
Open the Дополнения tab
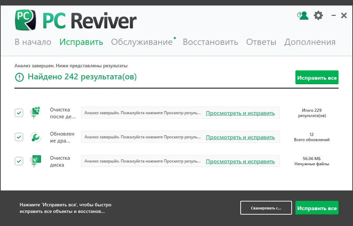coord(310,42)
